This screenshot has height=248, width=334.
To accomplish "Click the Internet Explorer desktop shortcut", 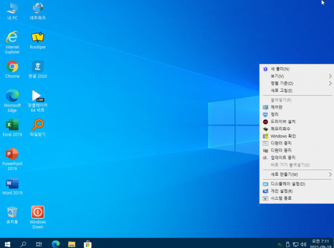I will [12, 42].
